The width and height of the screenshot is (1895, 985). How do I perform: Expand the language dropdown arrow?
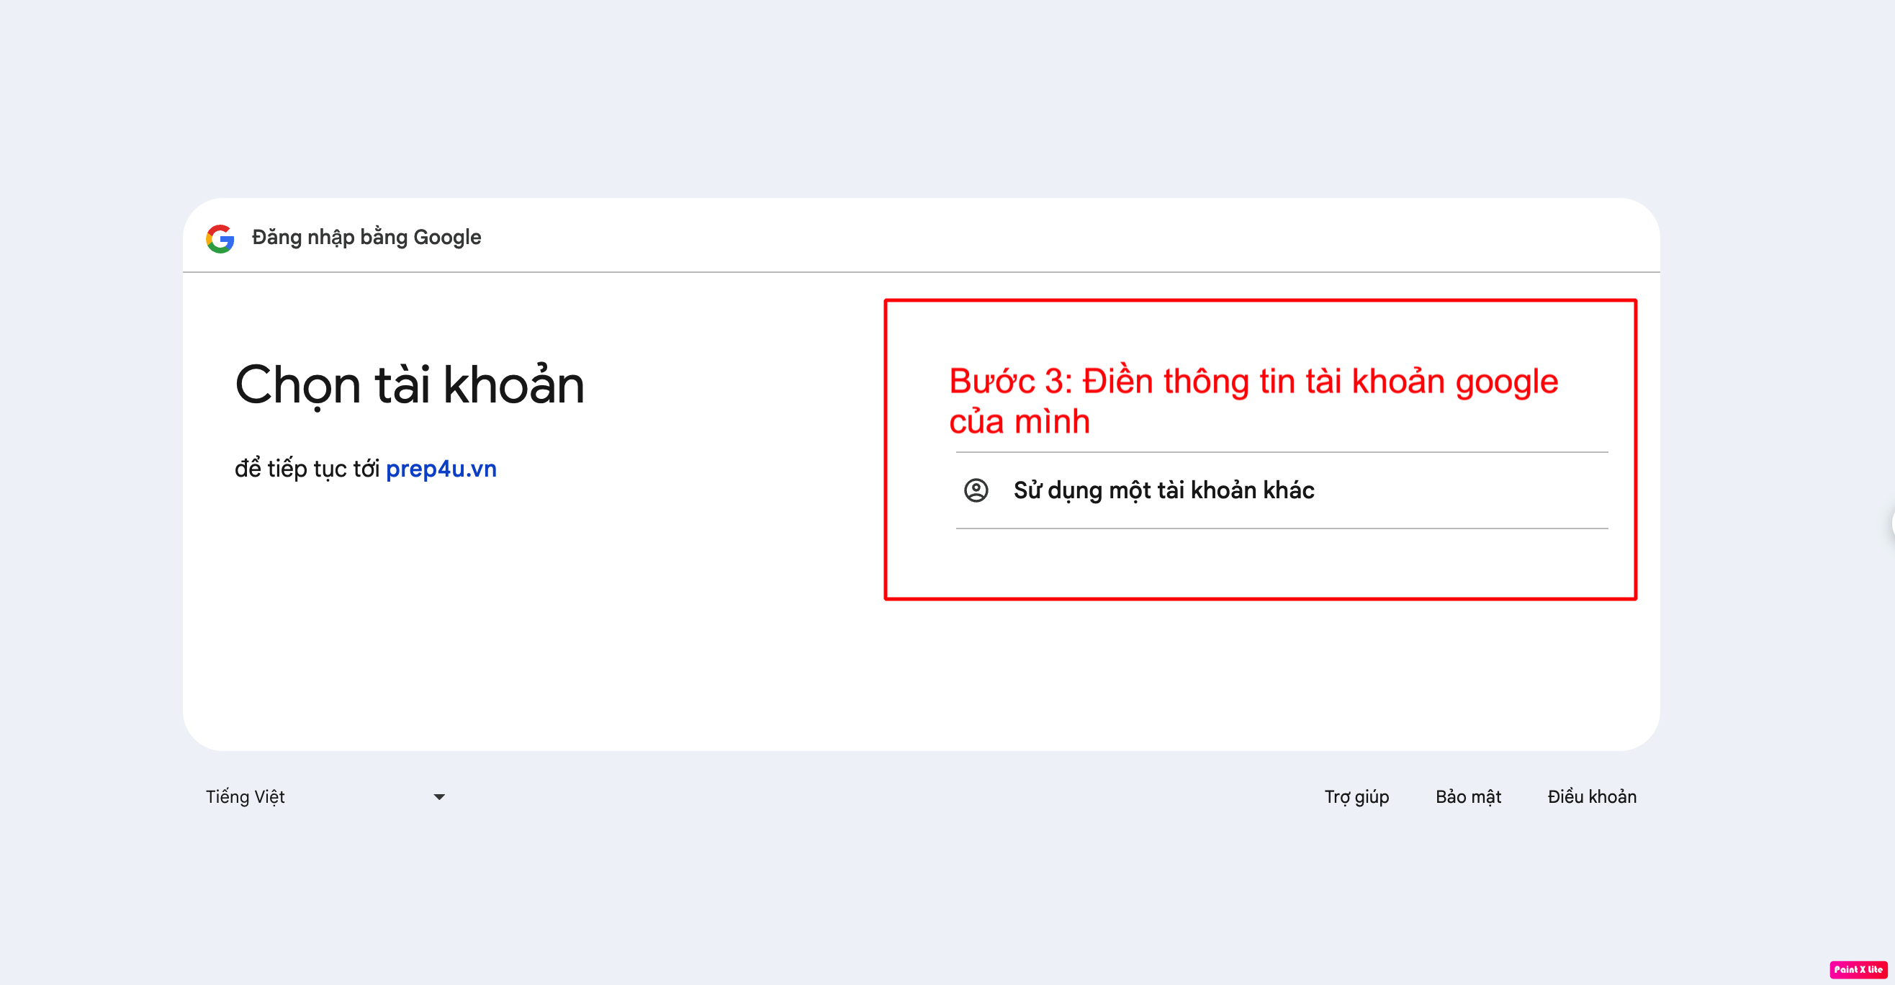pyautogui.click(x=439, y=796)
